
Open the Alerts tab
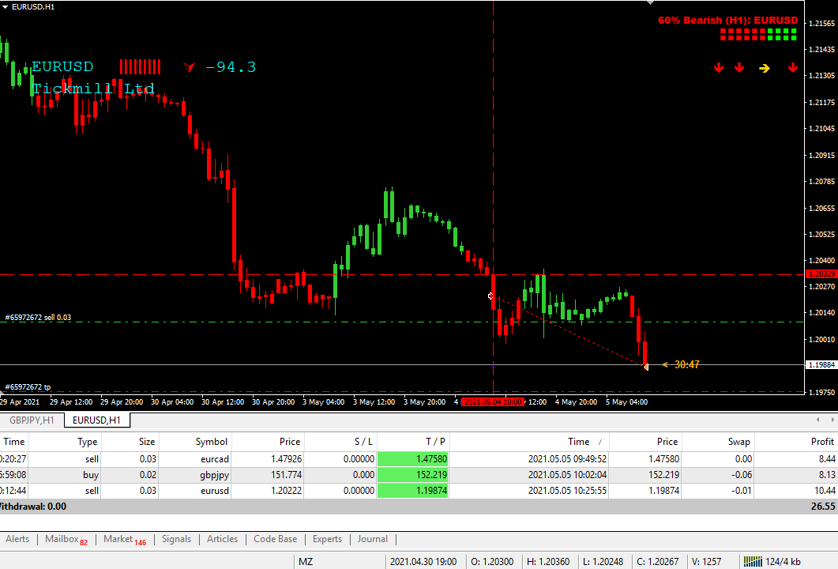pos(17,539)
